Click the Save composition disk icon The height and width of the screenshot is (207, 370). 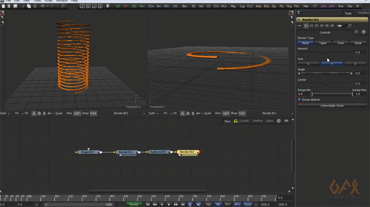coord(15,6)
